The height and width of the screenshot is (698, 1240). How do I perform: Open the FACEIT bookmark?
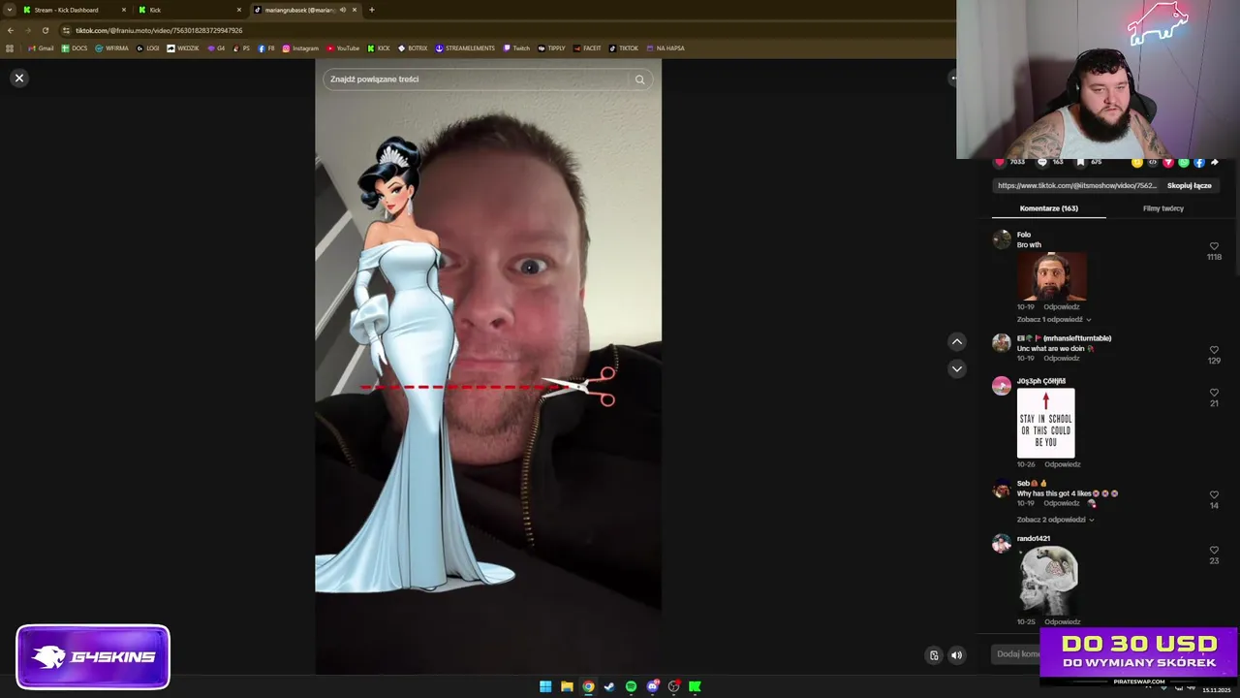pos(587,48)
